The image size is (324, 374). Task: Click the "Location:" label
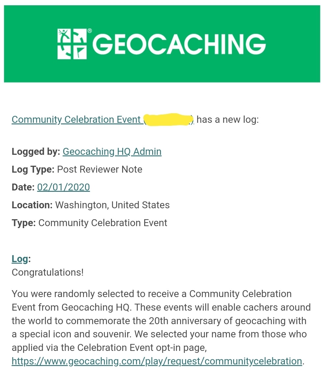[32, 205]
